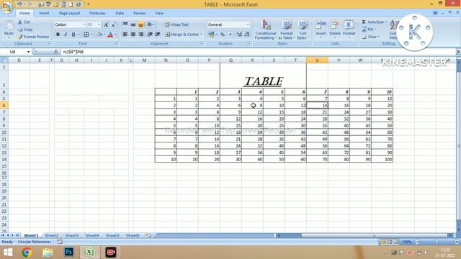Click the Insert Worksheet icon
This screenshot has height=259, width=461.
click(149, 235)
